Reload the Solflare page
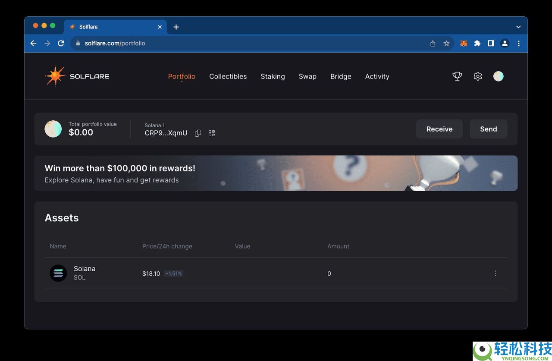552x361 pixels. [x=61, y=43]
